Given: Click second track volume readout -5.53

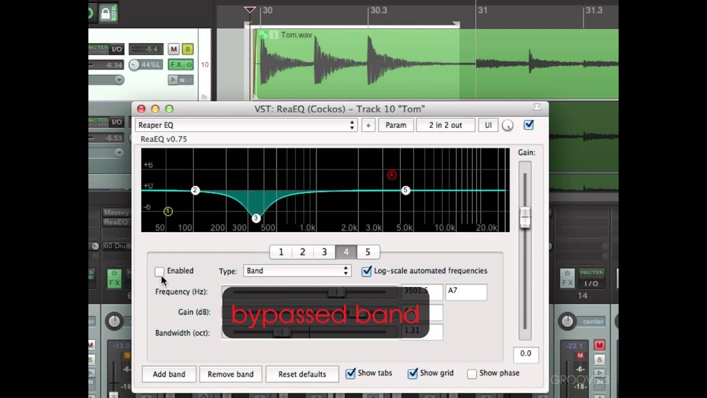Looking at the screenshot, I should [x=114, y=138].
